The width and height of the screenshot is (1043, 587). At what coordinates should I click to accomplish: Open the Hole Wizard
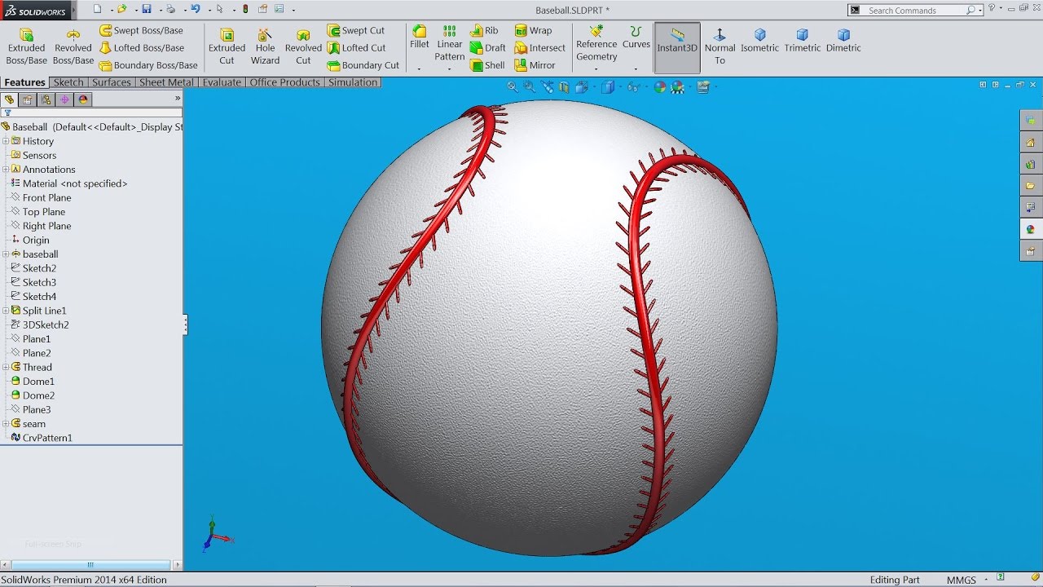tap(265, 46)
